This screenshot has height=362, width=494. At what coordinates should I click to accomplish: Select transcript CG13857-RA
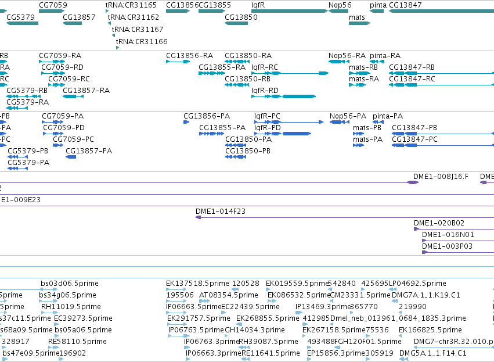tap(73, 96)
